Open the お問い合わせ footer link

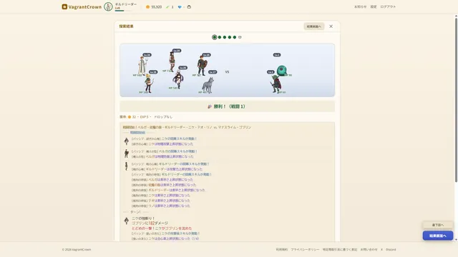click(369, 249)
